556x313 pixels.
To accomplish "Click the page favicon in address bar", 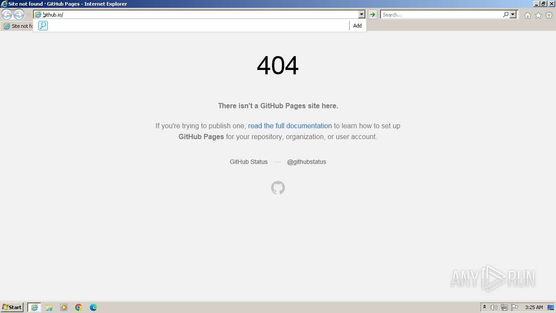I will tap(38, 14).
